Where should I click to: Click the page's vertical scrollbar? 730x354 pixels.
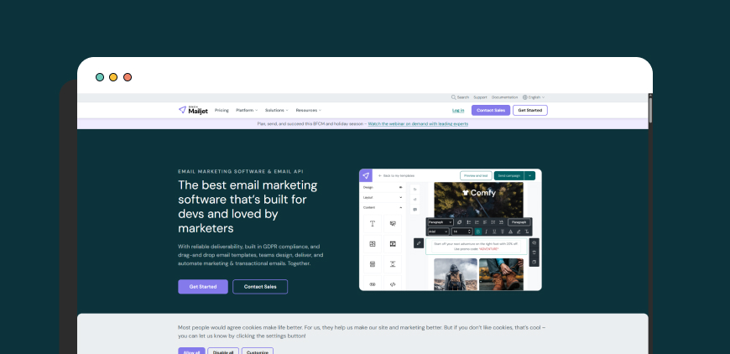pyautogui.click(x=650, y=109)
